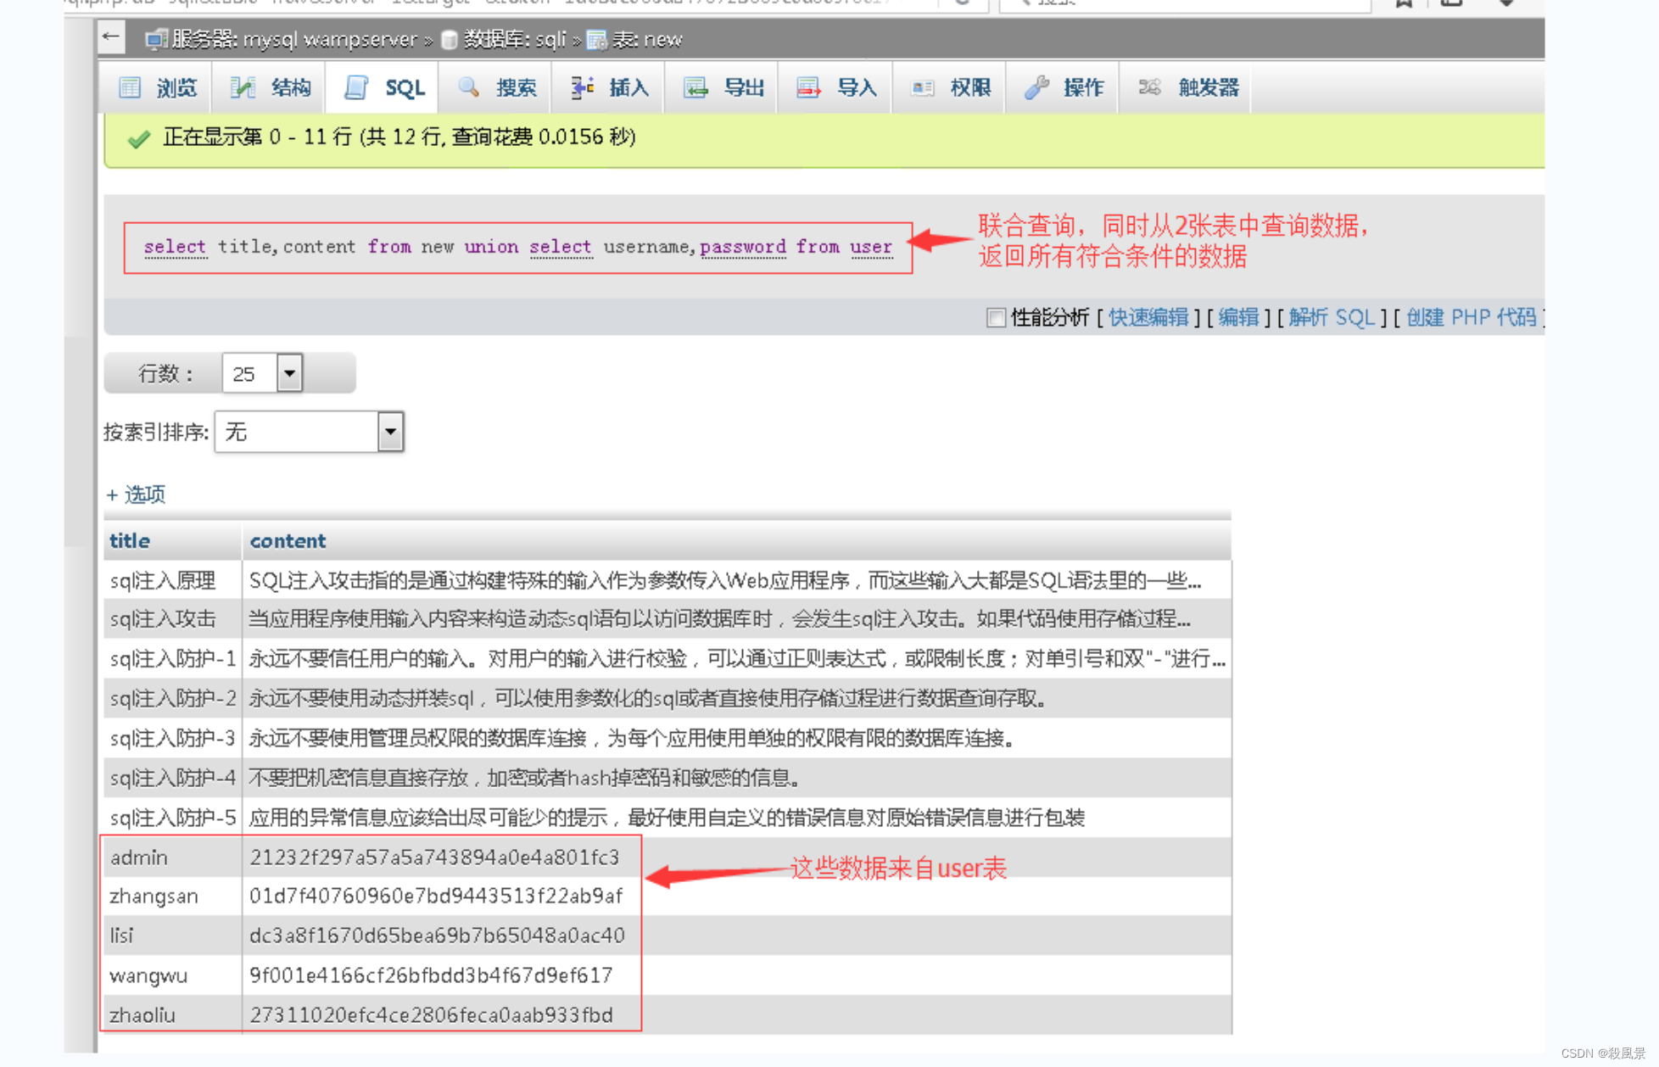
Task: Click the 解析 SQL link
Action: coord(1332,317)
